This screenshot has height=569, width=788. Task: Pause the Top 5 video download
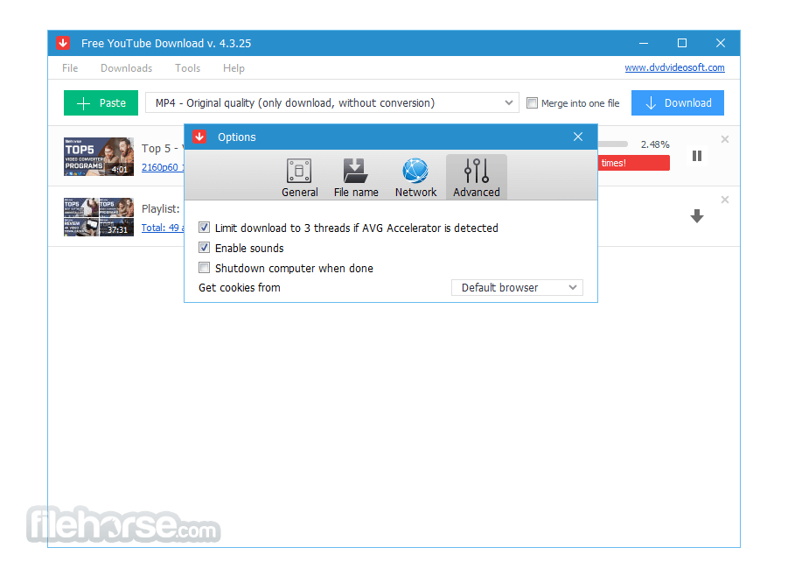click(696, 156)
